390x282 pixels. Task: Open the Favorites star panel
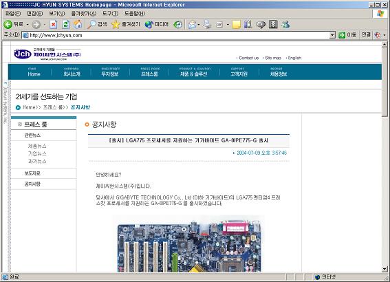click(x=126, y=24)
